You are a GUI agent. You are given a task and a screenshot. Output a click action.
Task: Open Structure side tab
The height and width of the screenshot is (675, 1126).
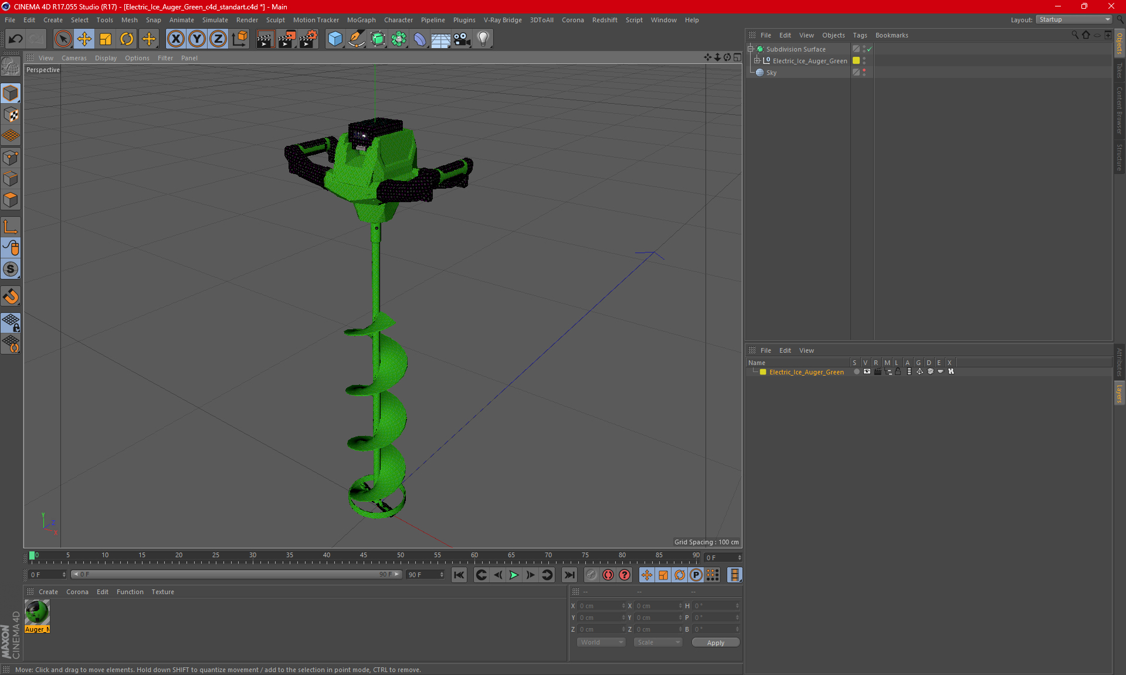[x=1120, y=157]
